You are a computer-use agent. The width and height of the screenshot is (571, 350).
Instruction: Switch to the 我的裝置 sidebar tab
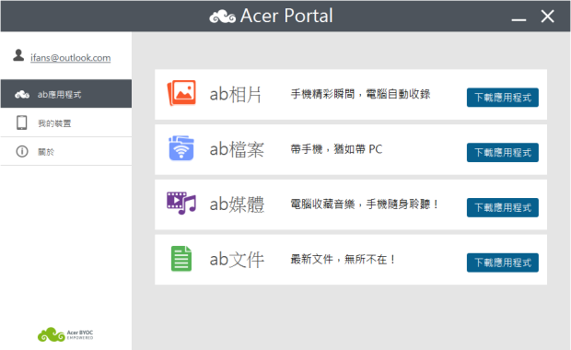[x=66, y=122]
